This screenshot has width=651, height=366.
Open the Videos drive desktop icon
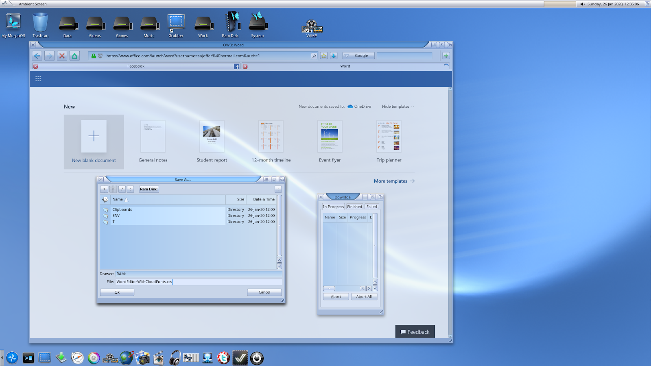95,27
